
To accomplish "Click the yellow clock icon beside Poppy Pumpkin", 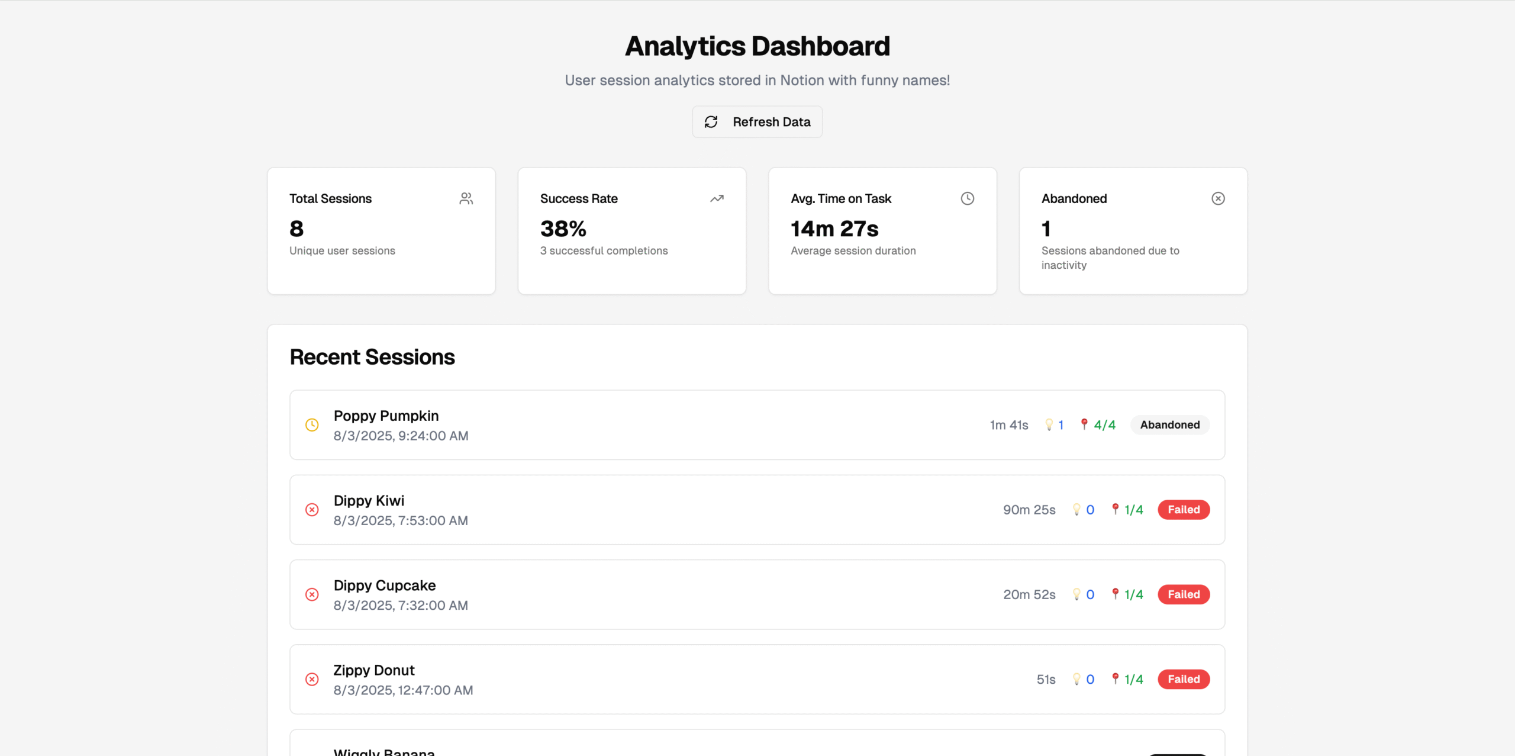I will (x=312, y=425).
